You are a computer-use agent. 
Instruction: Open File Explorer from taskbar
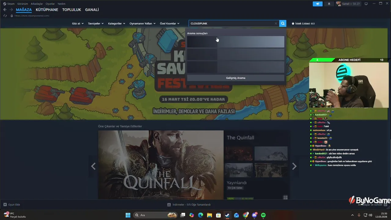coord(210,215)
